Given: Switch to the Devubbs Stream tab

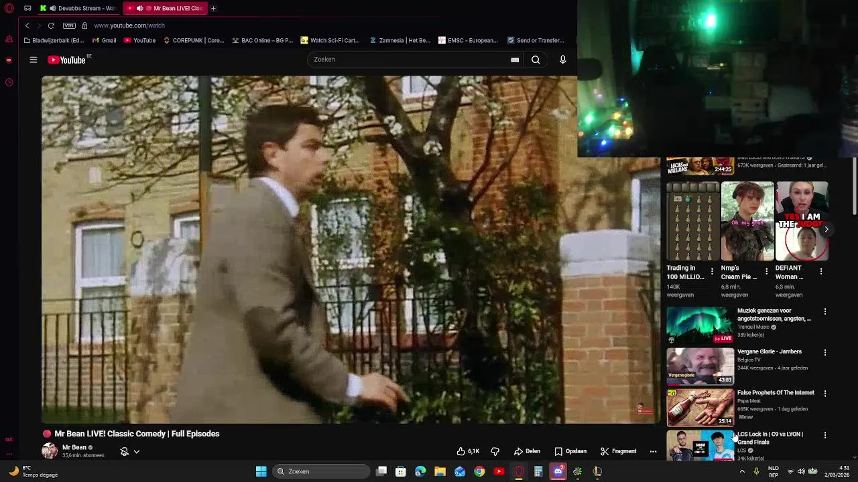Looking at the screenshot, I should [x=78, y=8].
